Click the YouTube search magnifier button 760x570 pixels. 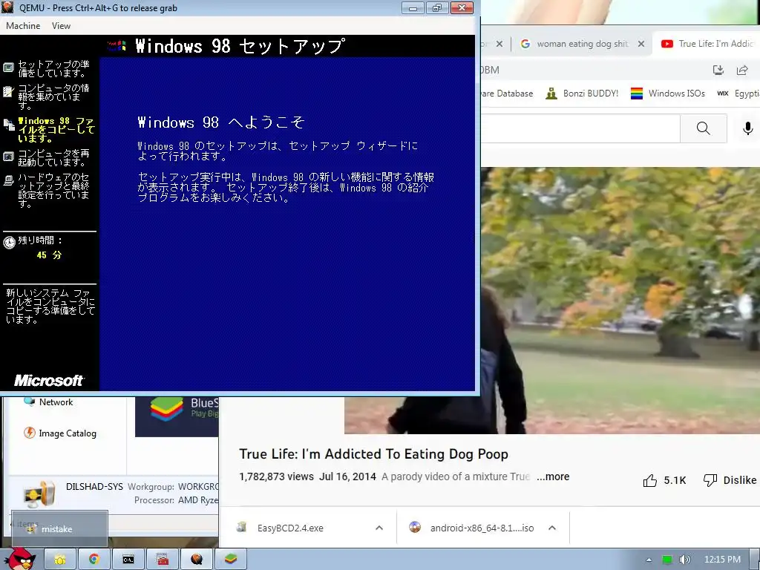point(704,128)
